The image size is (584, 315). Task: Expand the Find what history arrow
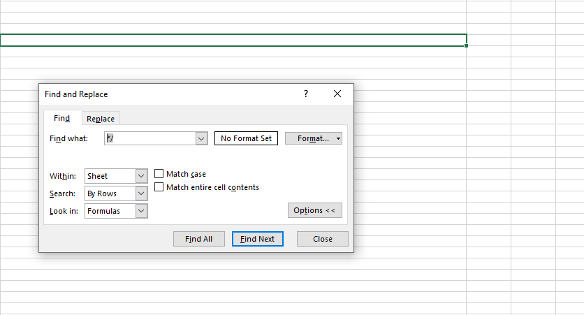click(202, 138)
